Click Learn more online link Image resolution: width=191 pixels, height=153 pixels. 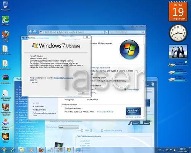tap(133, 117)
